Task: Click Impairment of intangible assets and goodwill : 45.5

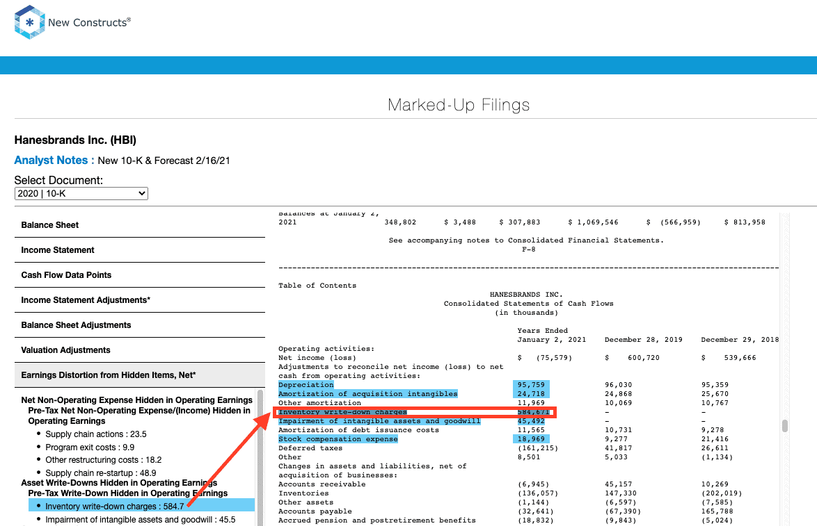Action: tap(140, 519)
